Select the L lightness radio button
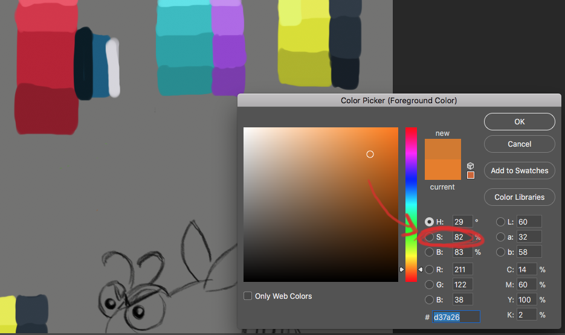 click(x=501, y=222)
